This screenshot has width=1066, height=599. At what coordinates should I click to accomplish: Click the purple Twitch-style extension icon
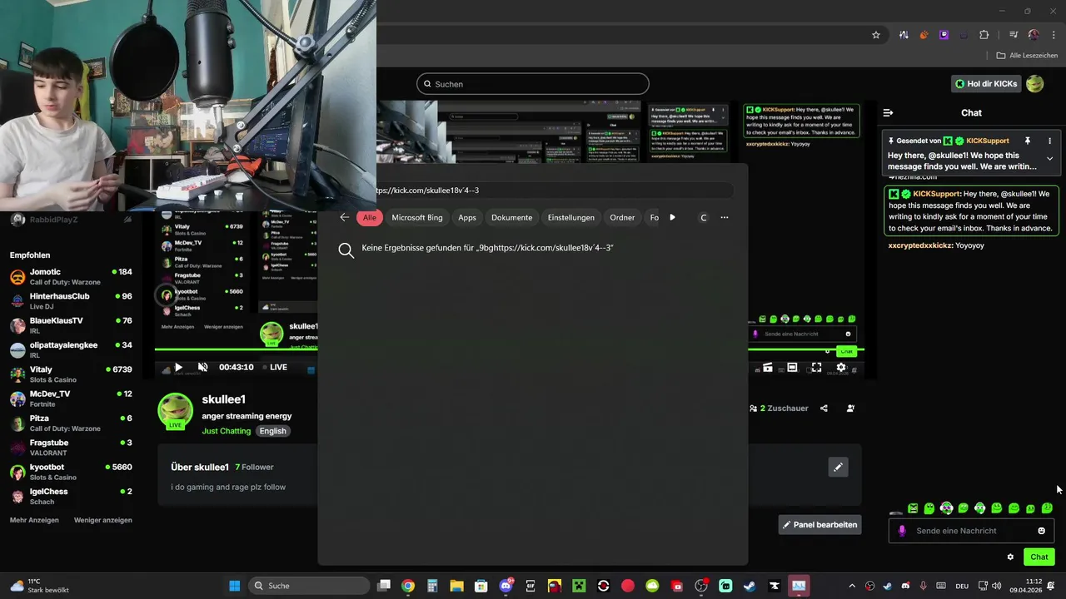[x=944, y=35]
